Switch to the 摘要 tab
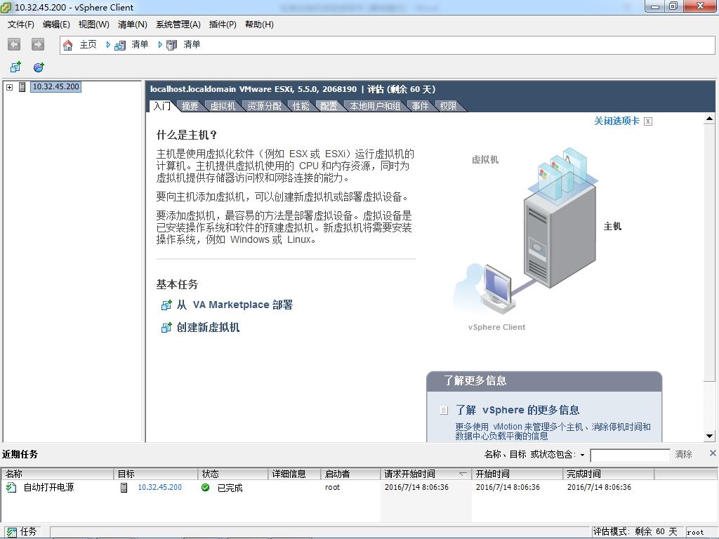Viewport: 719px width, 539px height. click(x=190, y=106)
